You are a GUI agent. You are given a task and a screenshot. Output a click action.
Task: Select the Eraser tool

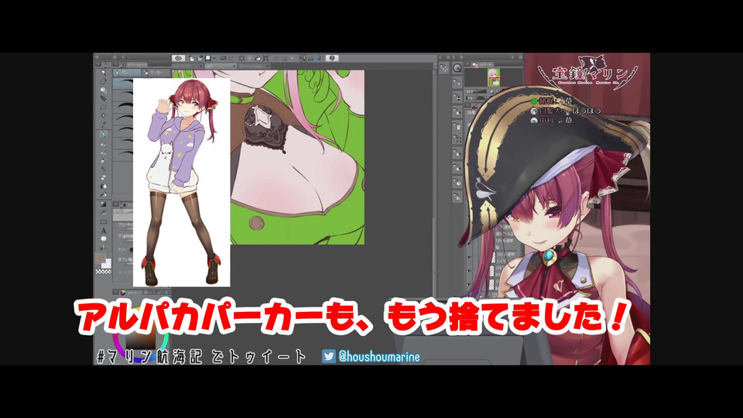(x=103, y=177)
